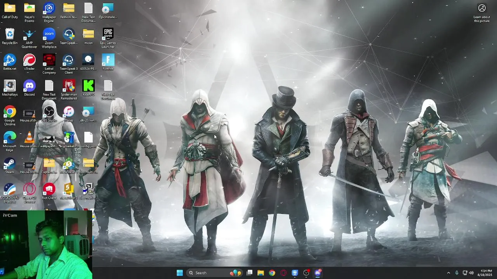Launch cTrader desktop shortcut
Viewport: 497px width, 279px height.
[30, 62]
